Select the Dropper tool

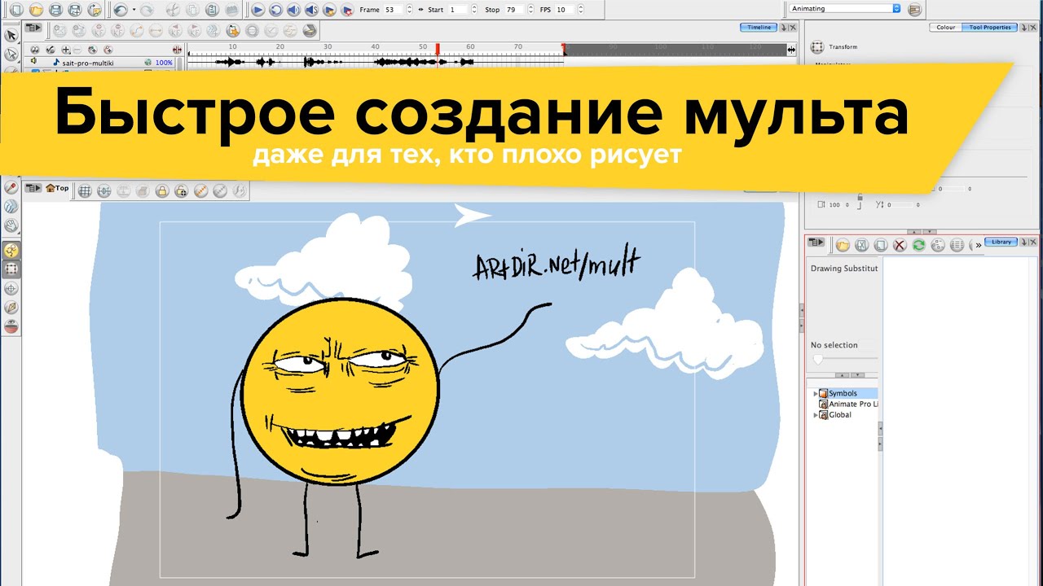(11, 187)
